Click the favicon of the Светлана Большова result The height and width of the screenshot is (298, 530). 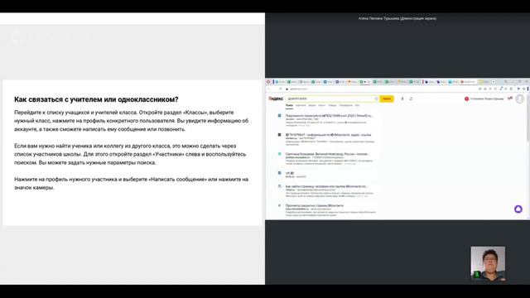coord(280,154)
